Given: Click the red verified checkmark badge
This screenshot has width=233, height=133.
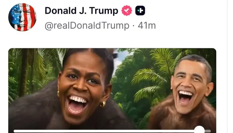Looking at the screenshot, I should 127,11.
